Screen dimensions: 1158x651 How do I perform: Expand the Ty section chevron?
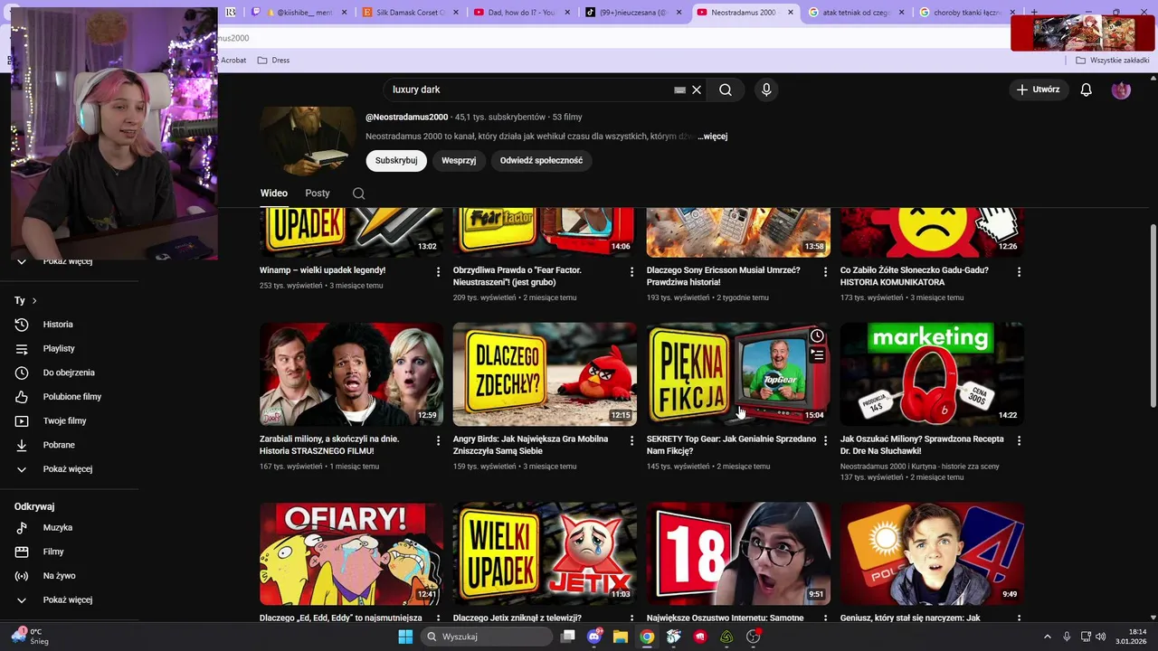click(x=34, y=300)
